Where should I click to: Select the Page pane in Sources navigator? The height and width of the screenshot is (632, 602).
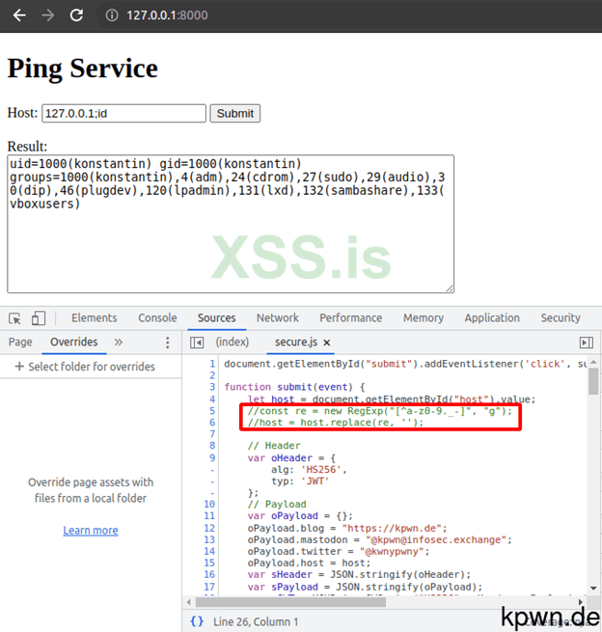pos(20,343)
